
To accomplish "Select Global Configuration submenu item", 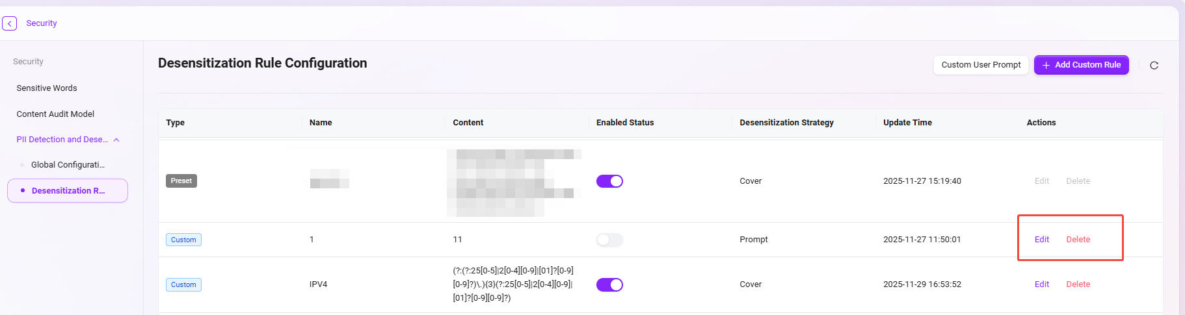I will click(x=68, y=165).
